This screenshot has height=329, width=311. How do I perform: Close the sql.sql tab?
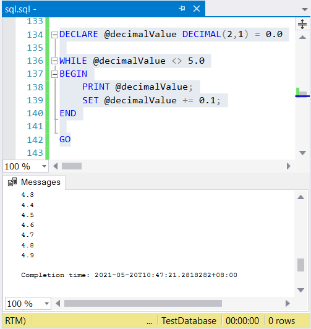197,9
